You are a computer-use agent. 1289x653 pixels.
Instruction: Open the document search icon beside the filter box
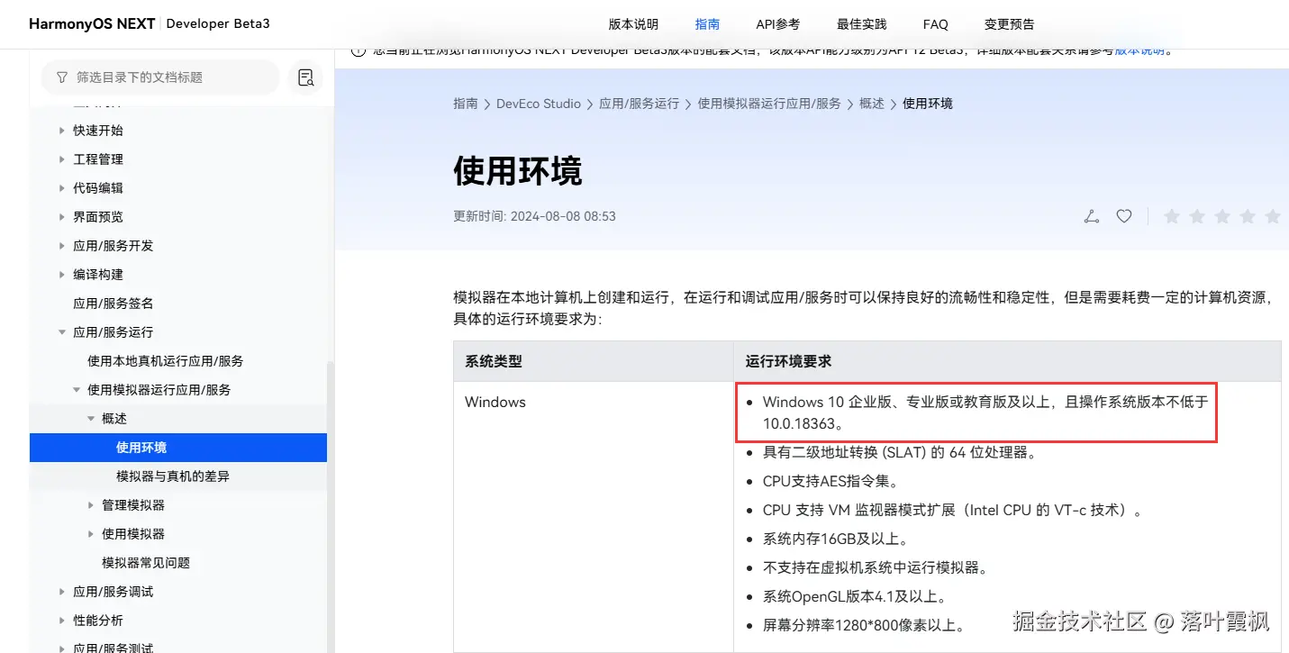click(305, 77)
